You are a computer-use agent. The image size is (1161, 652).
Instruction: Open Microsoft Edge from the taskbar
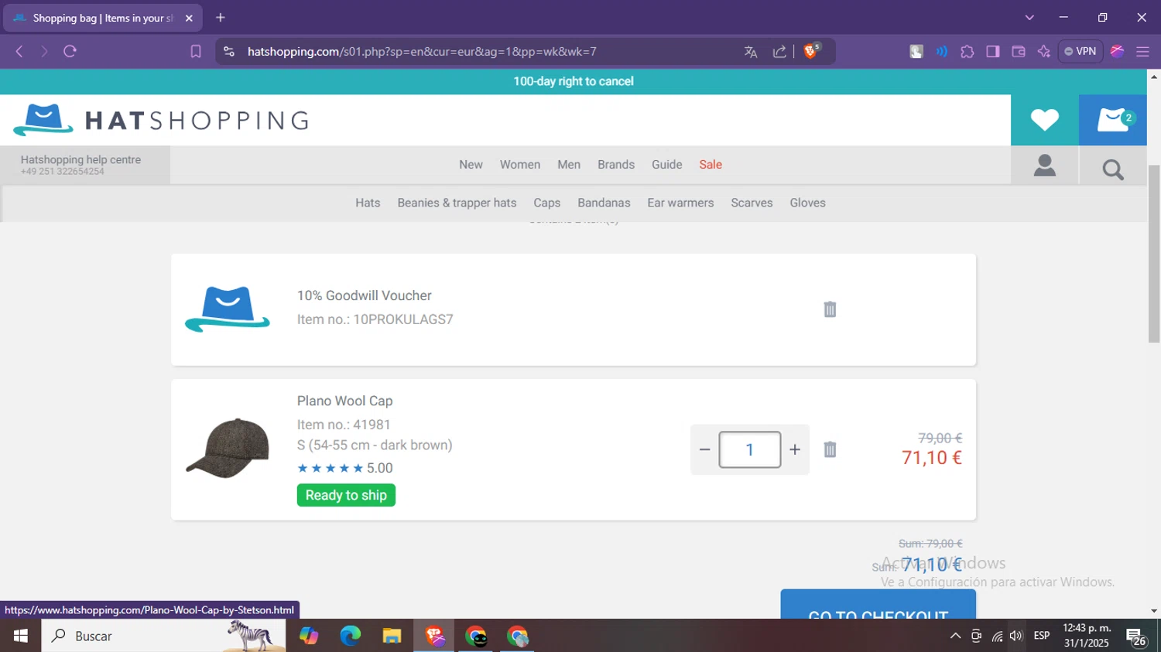click(x=350, y=636)
